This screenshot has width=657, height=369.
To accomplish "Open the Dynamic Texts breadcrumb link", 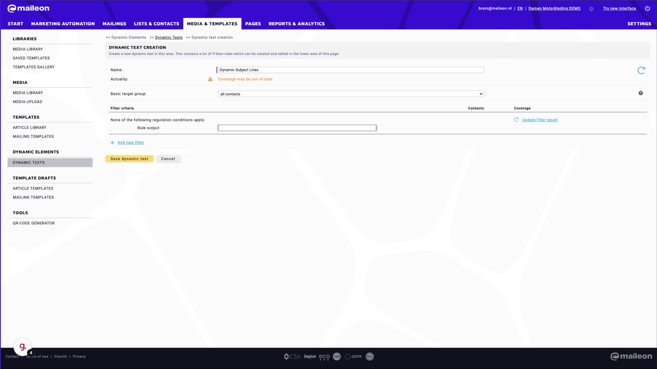I will pyautogui.click(x=169, y=37).
